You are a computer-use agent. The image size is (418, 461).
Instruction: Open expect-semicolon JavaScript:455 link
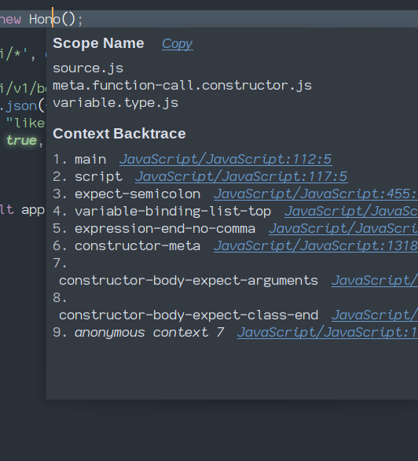(316, 194)
